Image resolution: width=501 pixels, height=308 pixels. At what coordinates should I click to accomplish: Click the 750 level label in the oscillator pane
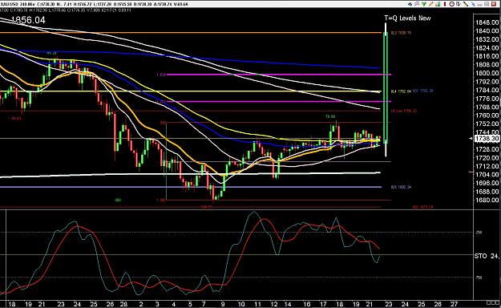[x=479, y=278]
